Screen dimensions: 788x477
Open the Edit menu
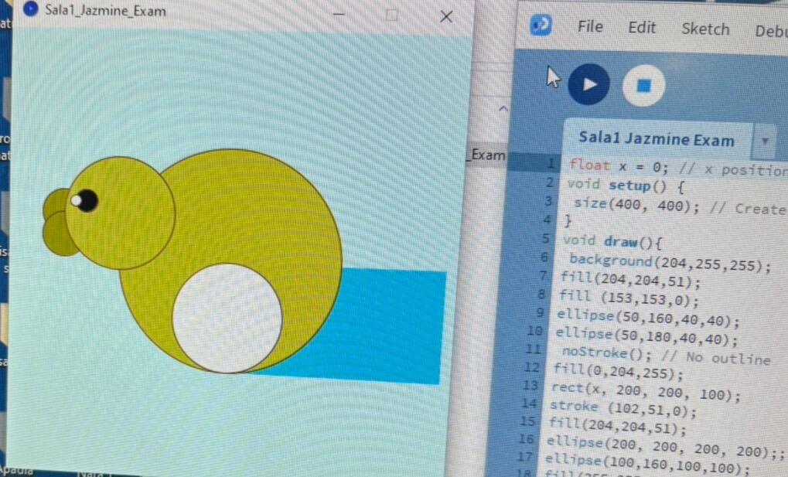click(x=642, y=28)
